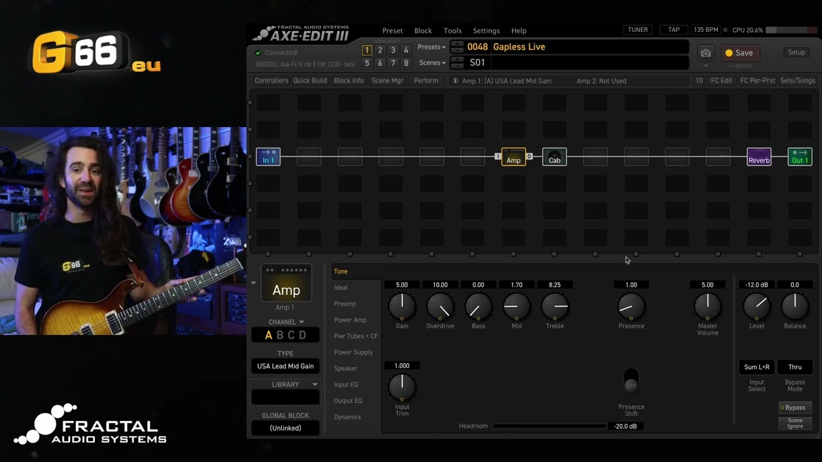Toggle Scene Ignore
The width and height of the screenshot is (822, 462).
(x=795, y=424)
